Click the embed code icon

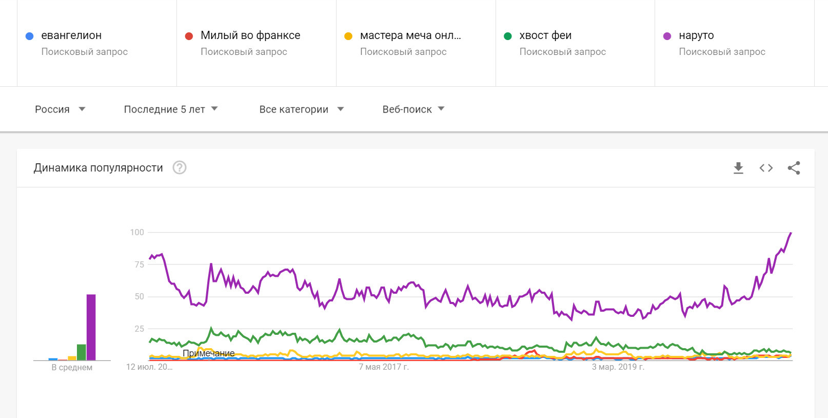[766, 168]
